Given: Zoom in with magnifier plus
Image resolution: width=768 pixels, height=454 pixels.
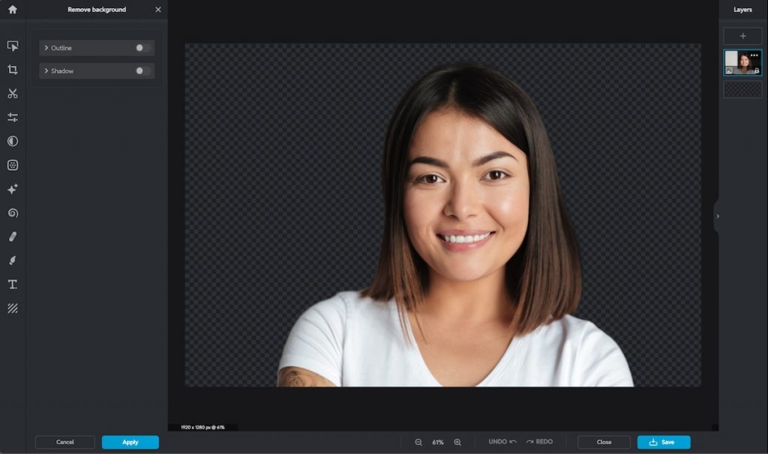Looking at the screenshot, I should point(457,442).
